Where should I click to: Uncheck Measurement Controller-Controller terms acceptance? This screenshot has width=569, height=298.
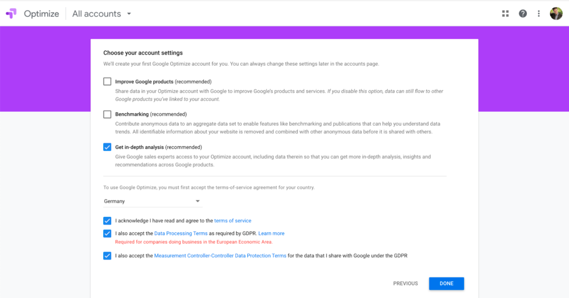point(107,256)
